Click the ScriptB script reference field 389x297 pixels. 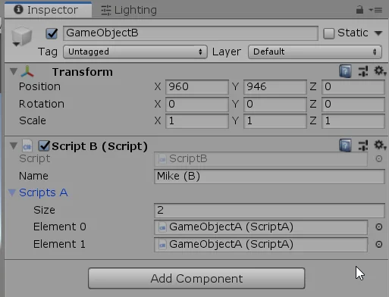261,159
